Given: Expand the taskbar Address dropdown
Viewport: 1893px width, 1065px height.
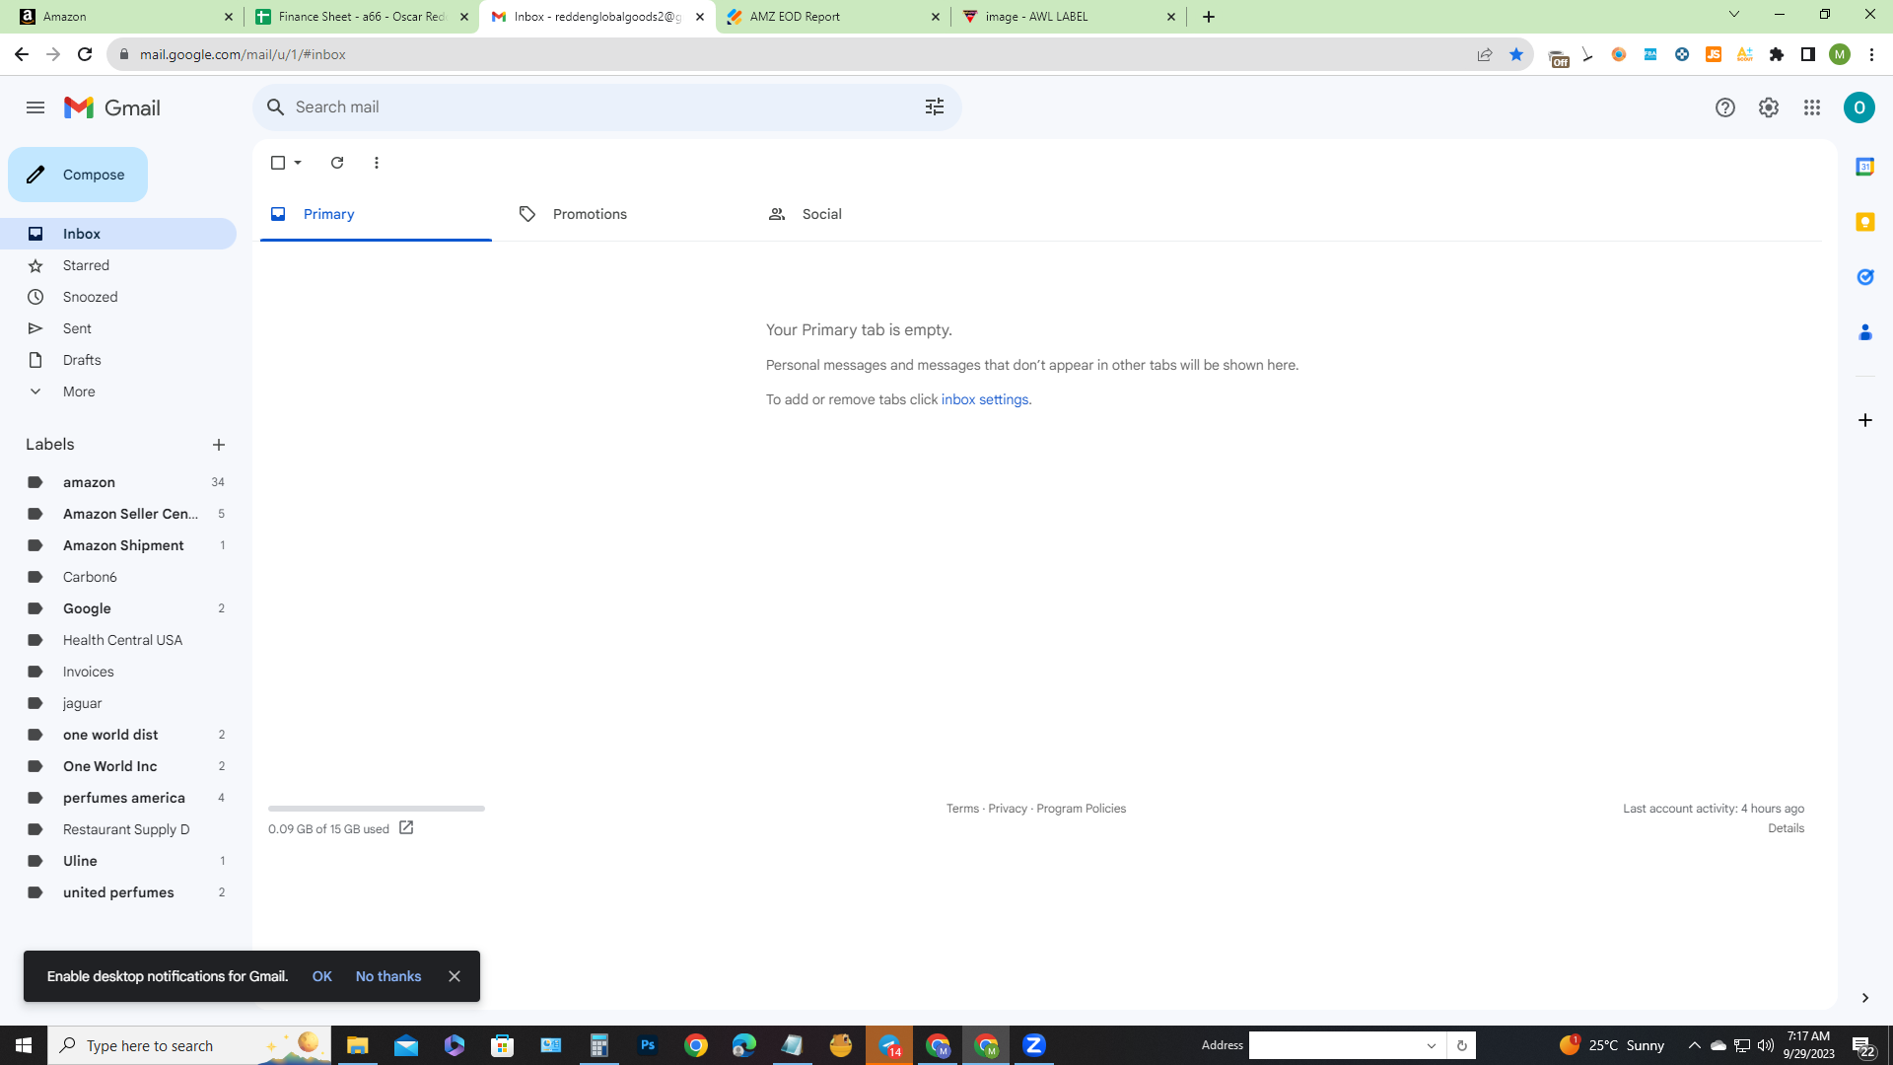Looking at the screenshot, I should coord(1432,1045).
